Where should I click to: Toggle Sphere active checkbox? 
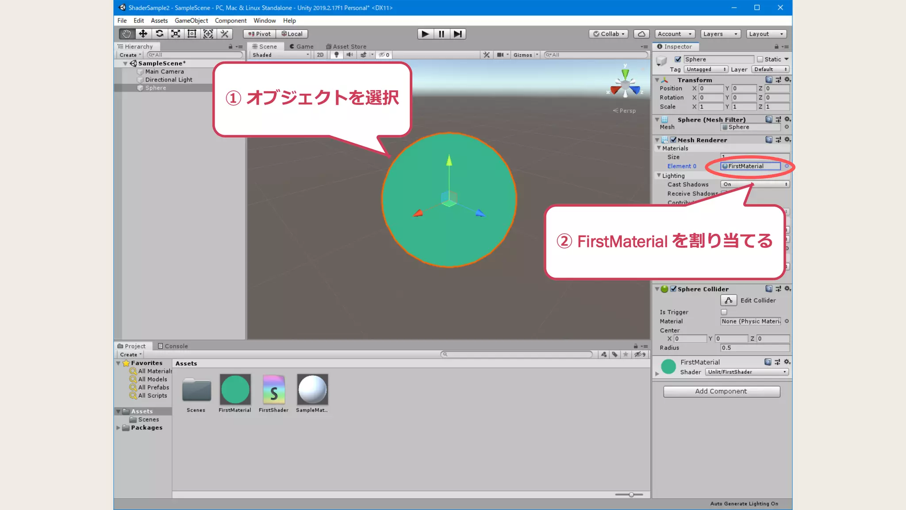point(678,59)
